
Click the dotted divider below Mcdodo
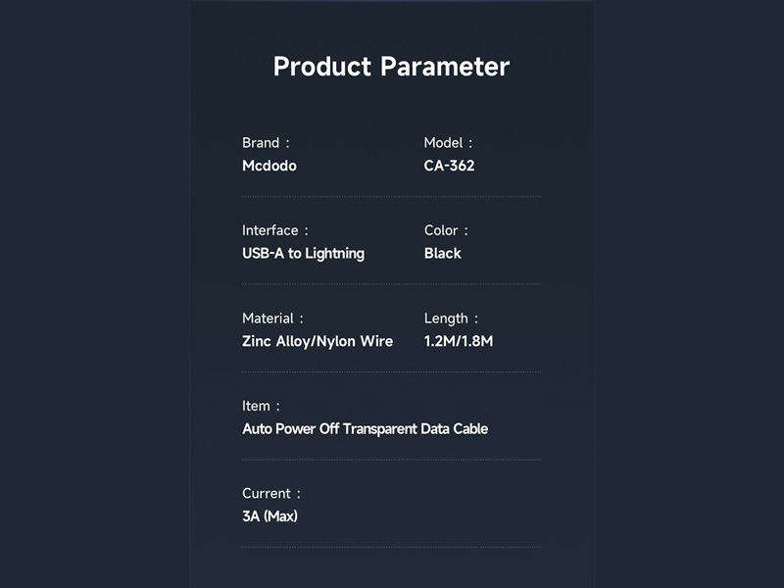(391, 197)
